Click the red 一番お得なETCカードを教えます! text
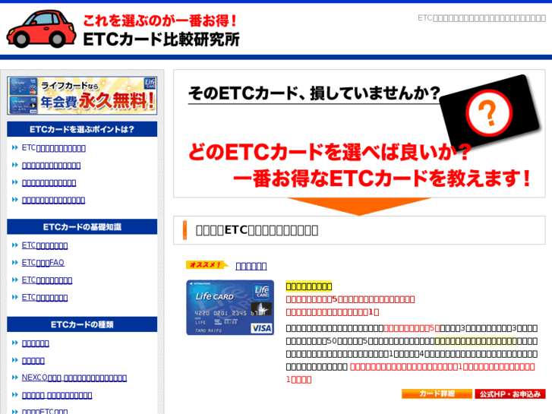552x414 pixels. click(382, 179)
